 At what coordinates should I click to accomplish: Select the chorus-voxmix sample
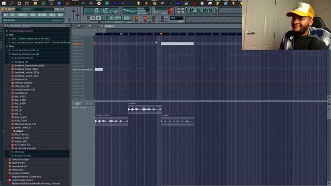23,83
